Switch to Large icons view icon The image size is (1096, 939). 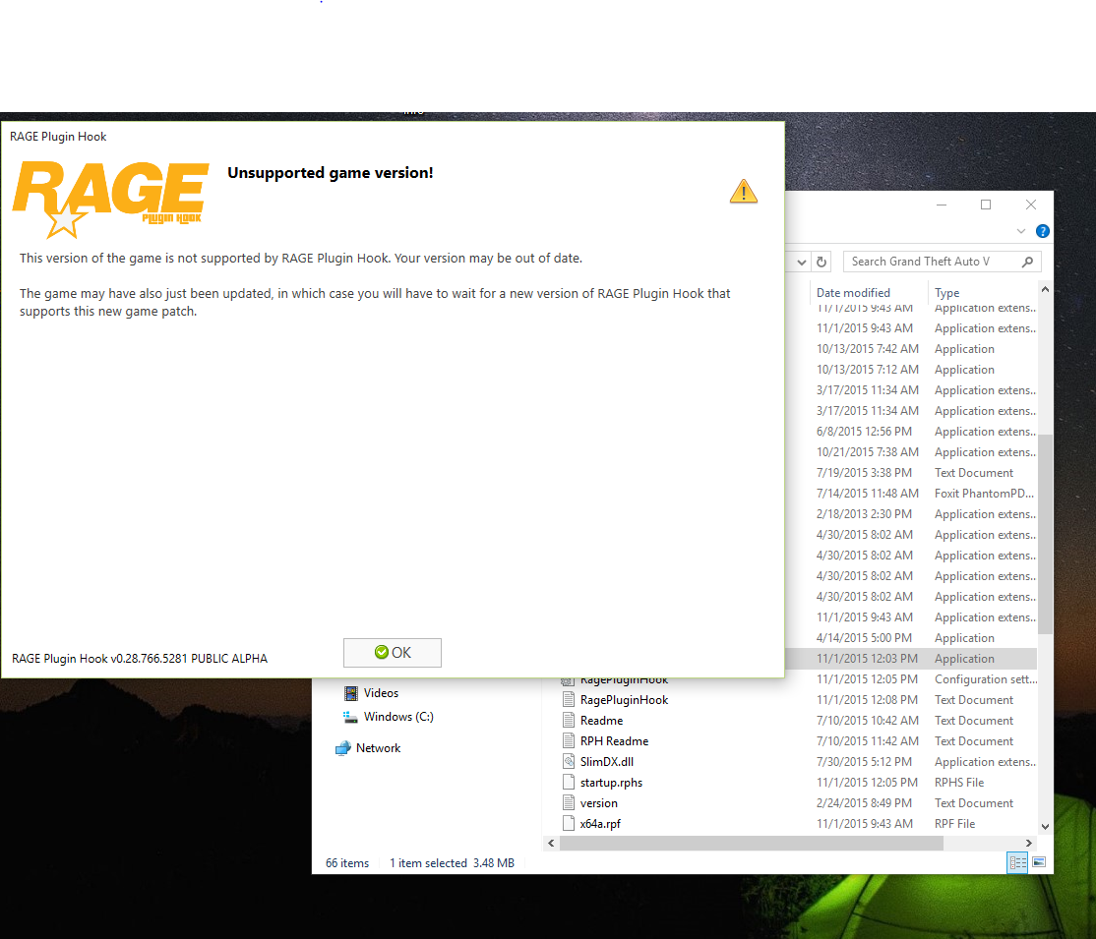click(x=1039, y=862)
